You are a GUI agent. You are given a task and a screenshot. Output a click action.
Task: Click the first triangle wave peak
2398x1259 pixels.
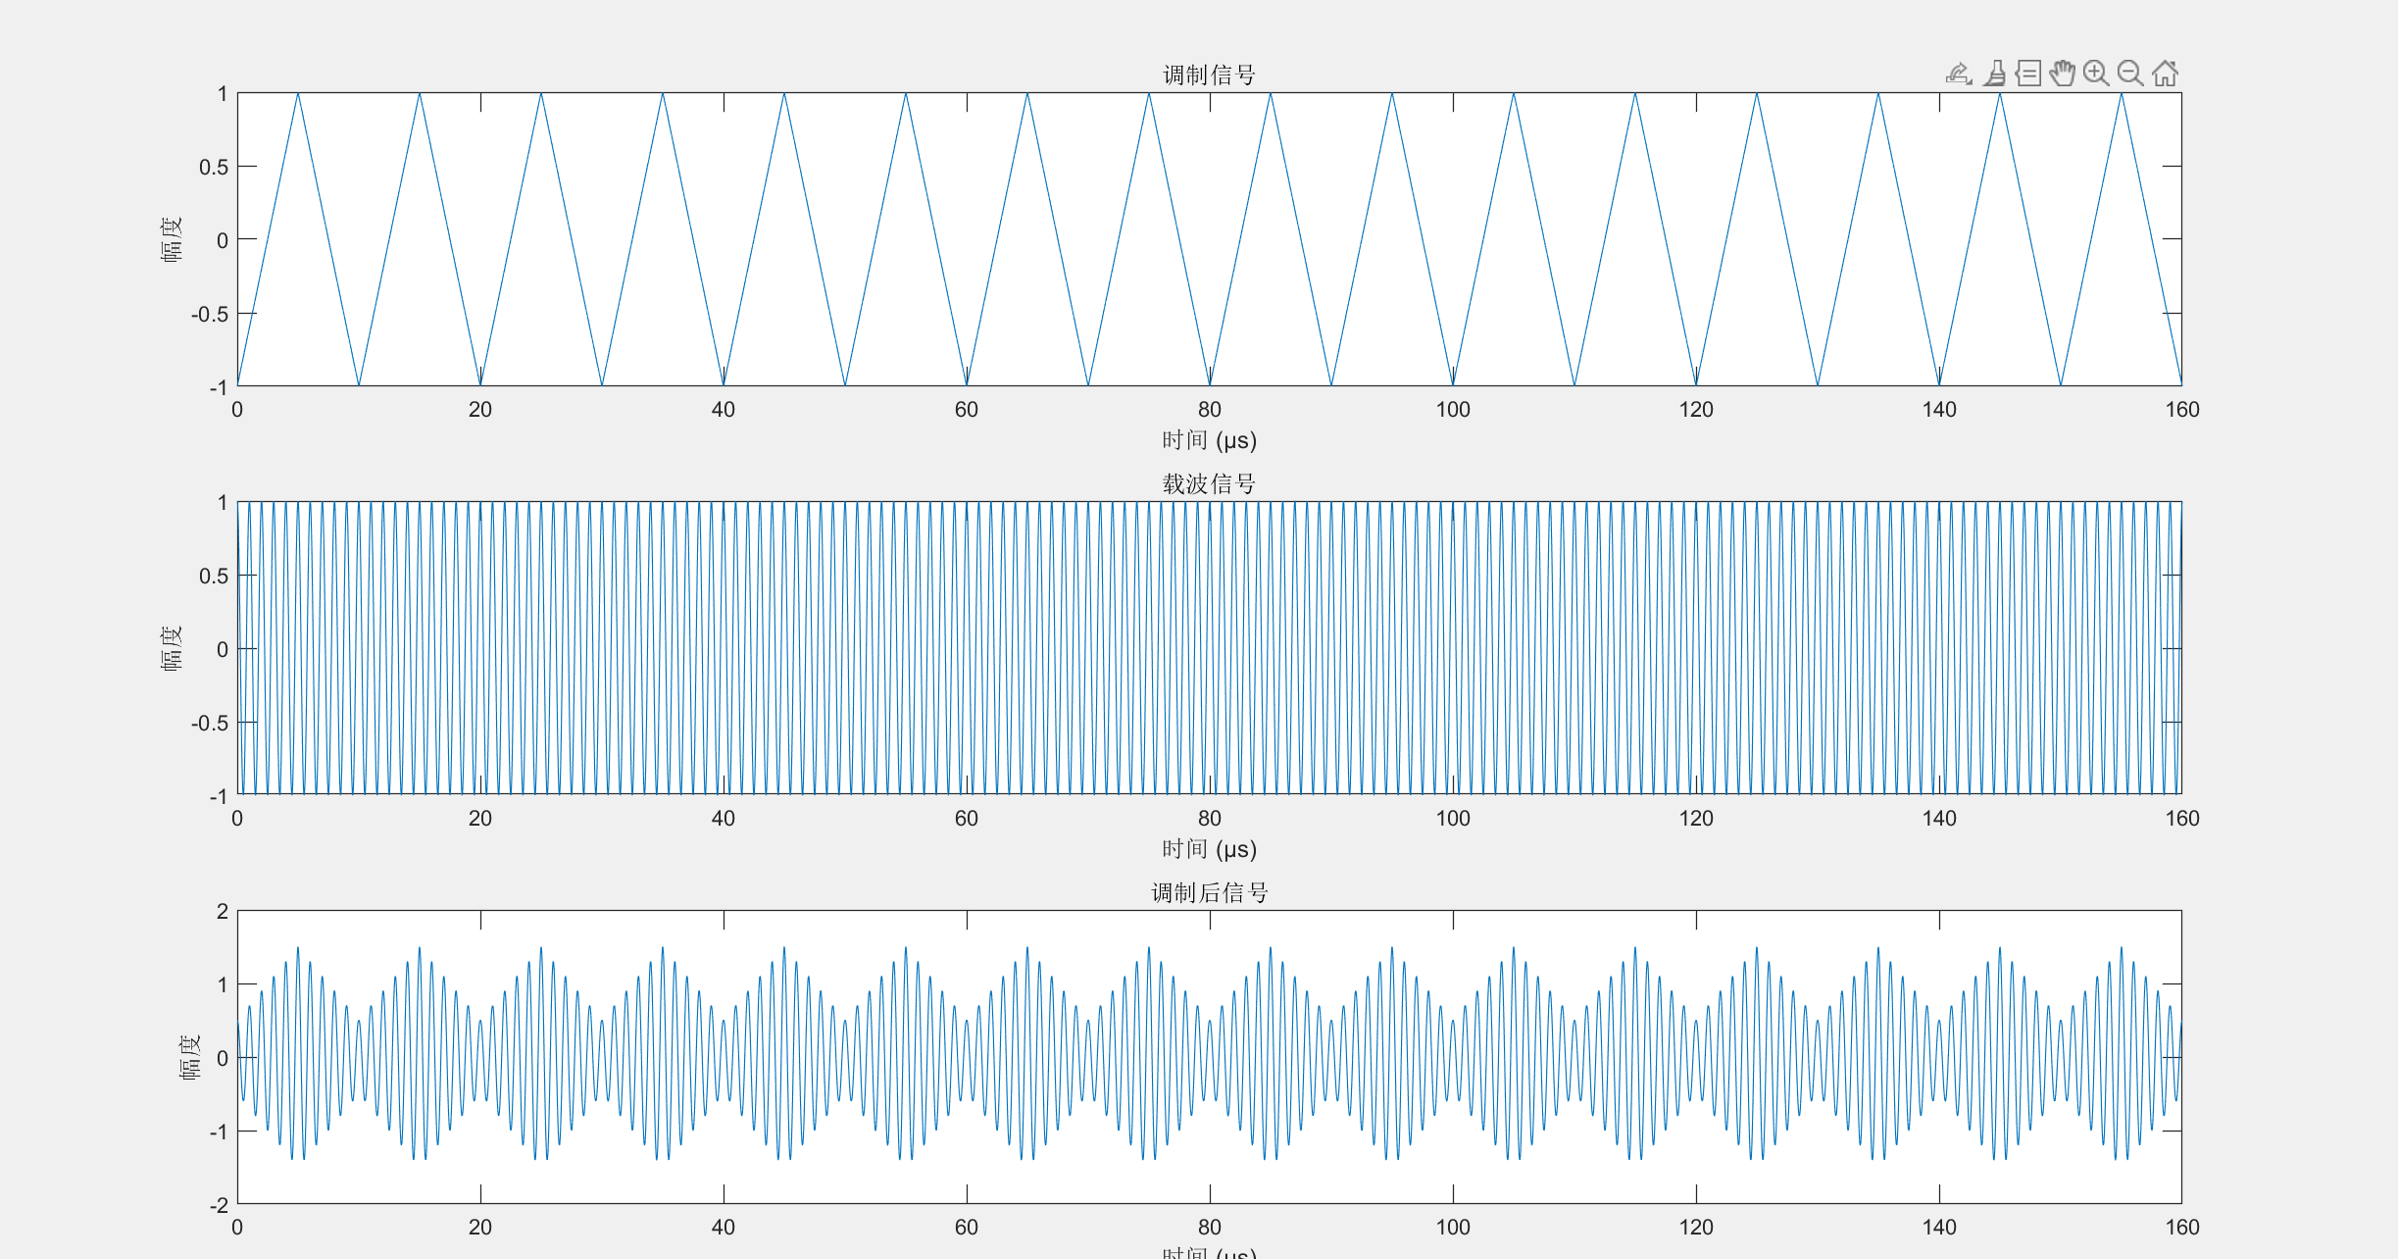298,94
